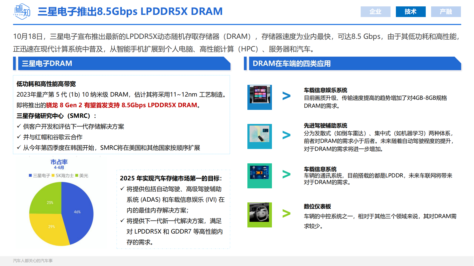The image size is (474, 266).
Task: Click the red text 骁龙 8 Gen 2 有望首发支持
Action: click(83, 105)
